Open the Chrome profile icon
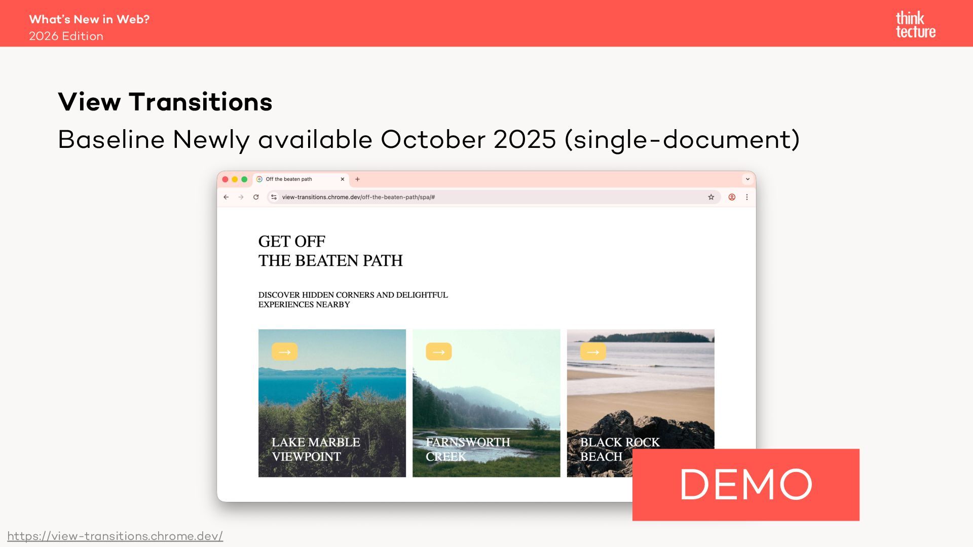 [x=732, y=197]
